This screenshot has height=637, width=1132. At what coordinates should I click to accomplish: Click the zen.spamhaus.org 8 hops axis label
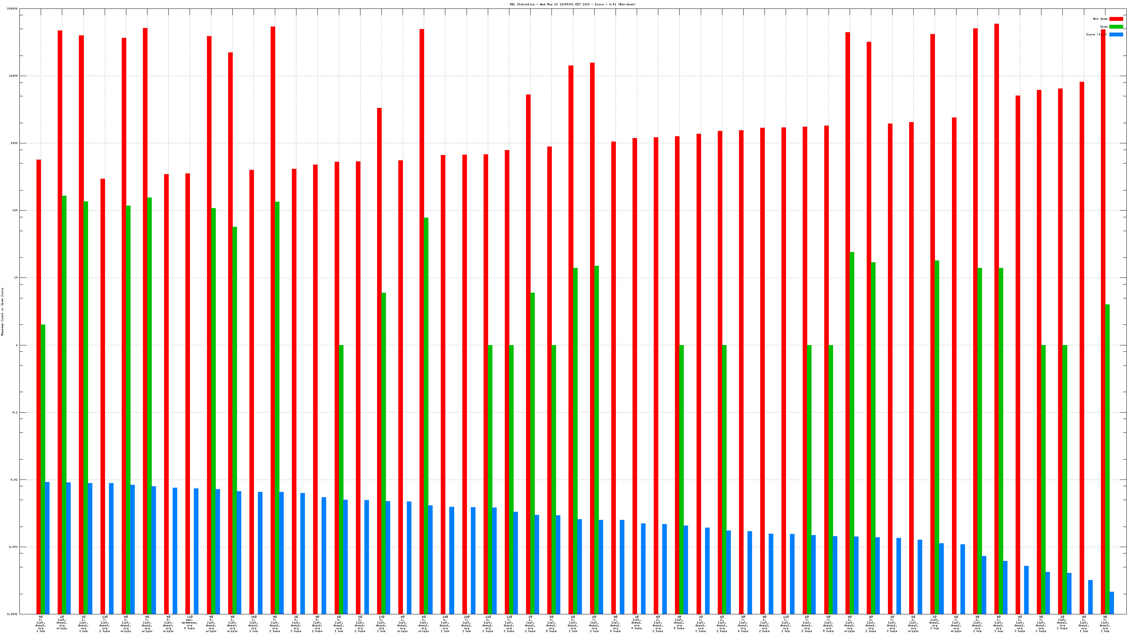pyautogui.click(x=189, y=622)
